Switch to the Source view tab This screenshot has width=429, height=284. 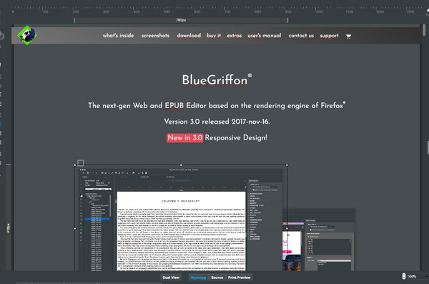(217, 278)
